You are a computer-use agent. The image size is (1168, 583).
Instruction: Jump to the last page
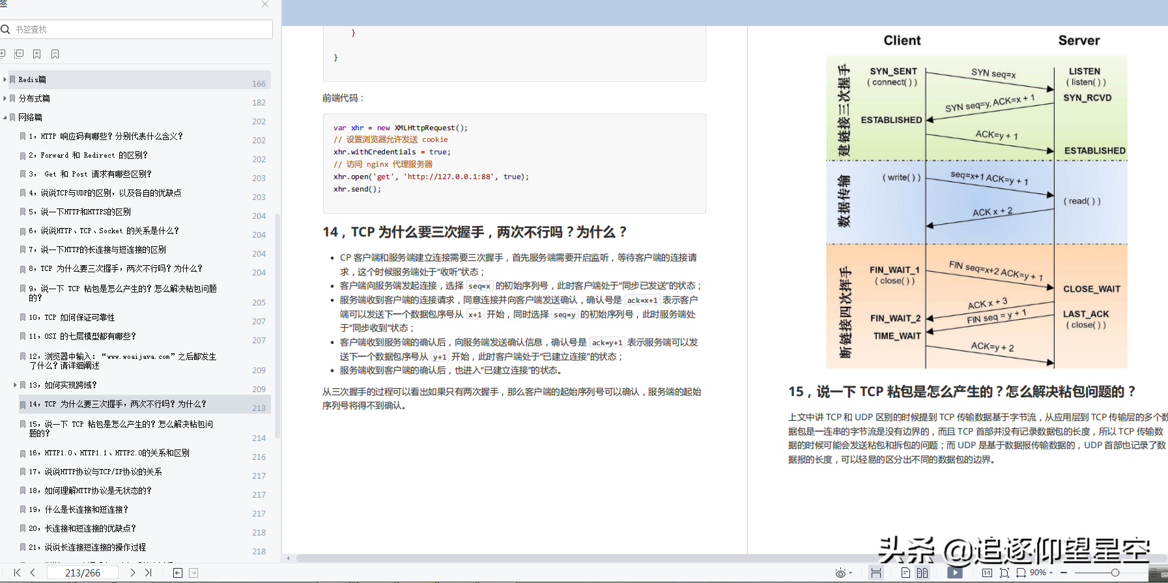click(149, 573)
